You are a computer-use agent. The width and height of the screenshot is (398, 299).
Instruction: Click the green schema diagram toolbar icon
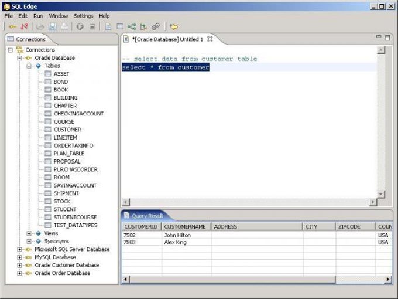132,27
